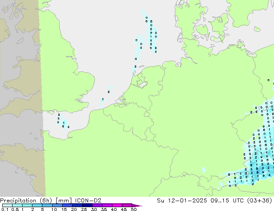274x211 pixels.
Task: Click the 0.1–0.5 mm lightest legend swatch
Action: (x=7, y=205)
